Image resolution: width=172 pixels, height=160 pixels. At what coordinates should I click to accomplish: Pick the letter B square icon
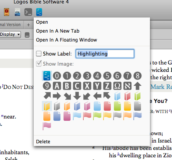[67, 86]
